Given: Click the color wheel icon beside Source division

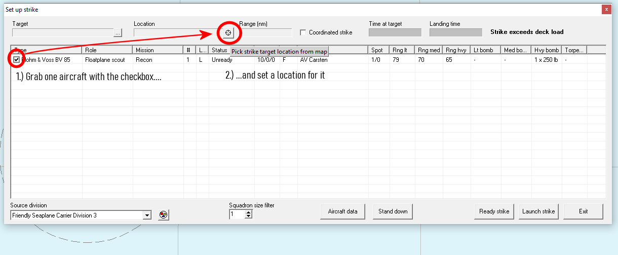Looking at the screenshot, I should click(x=163, y=215).
